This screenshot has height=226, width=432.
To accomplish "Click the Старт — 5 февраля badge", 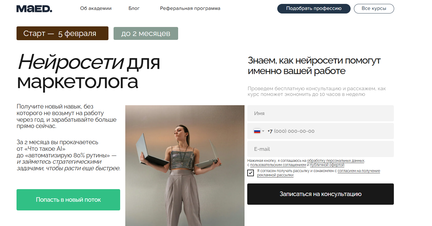I will pos(62,33).
